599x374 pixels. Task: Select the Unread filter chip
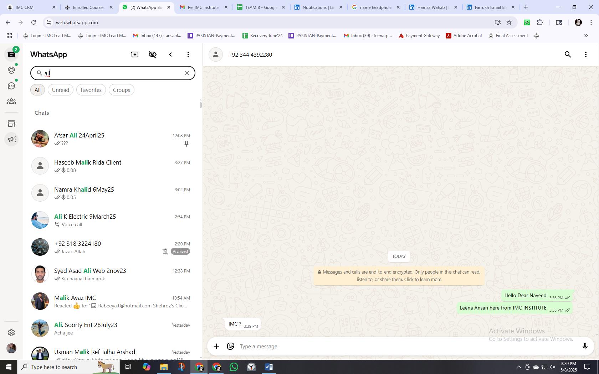tap(61, 90)
